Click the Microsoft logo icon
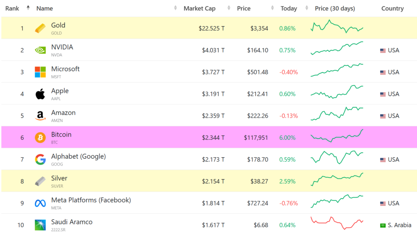The height and width of the screenshot is (235, 417). point(40,72)
